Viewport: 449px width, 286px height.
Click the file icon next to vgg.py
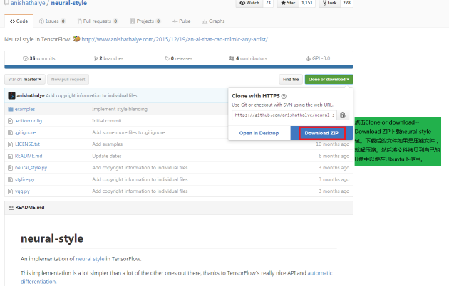click(10, 191)
